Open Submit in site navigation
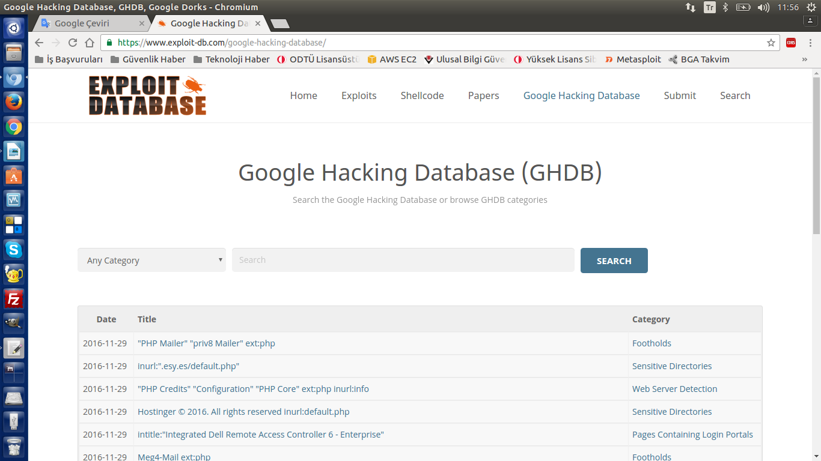821x461 pixels. (680, 95)
